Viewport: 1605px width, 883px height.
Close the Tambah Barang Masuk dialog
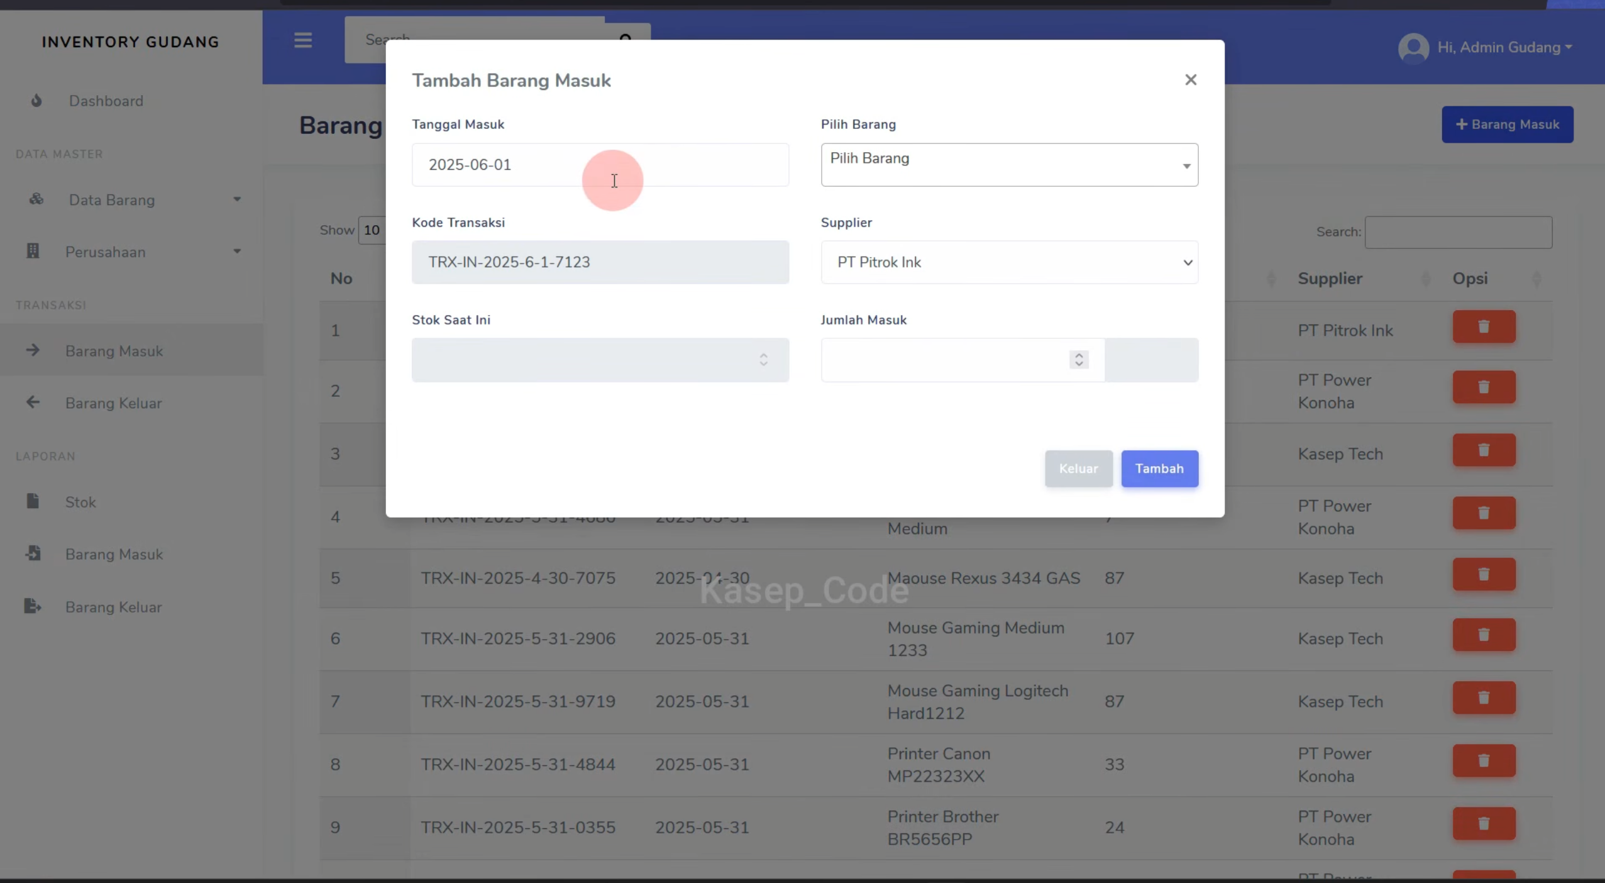[x=1190, y=80]
